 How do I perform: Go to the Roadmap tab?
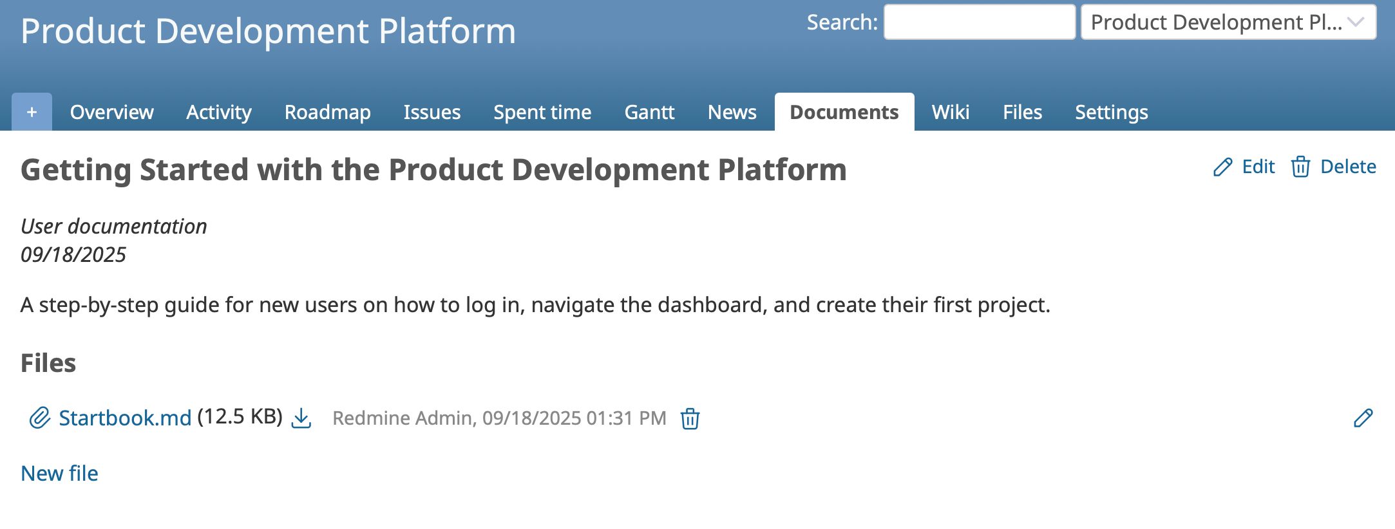click(327, 113)
